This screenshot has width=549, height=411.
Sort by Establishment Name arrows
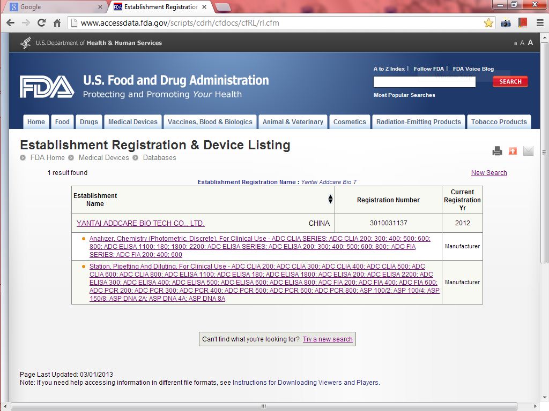(x=330, y=199)
